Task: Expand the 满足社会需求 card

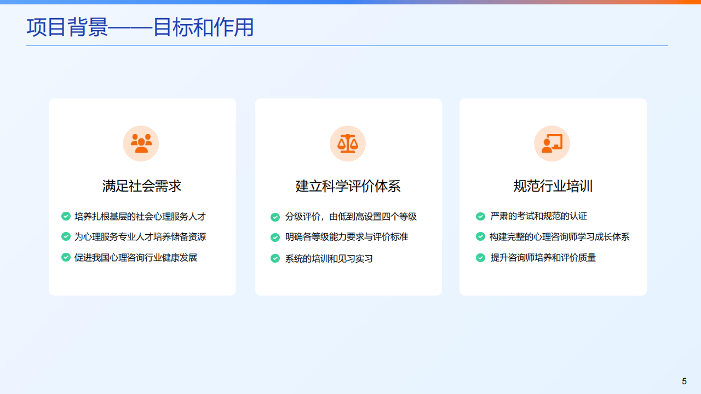Action: [142, 196]
